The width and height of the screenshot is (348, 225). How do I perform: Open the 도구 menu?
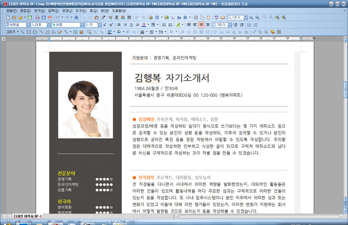[x=81, y=10]
